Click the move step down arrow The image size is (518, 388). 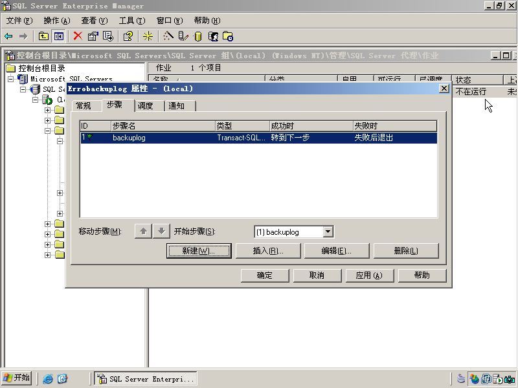pyautogui.click(x=161, y=231)
